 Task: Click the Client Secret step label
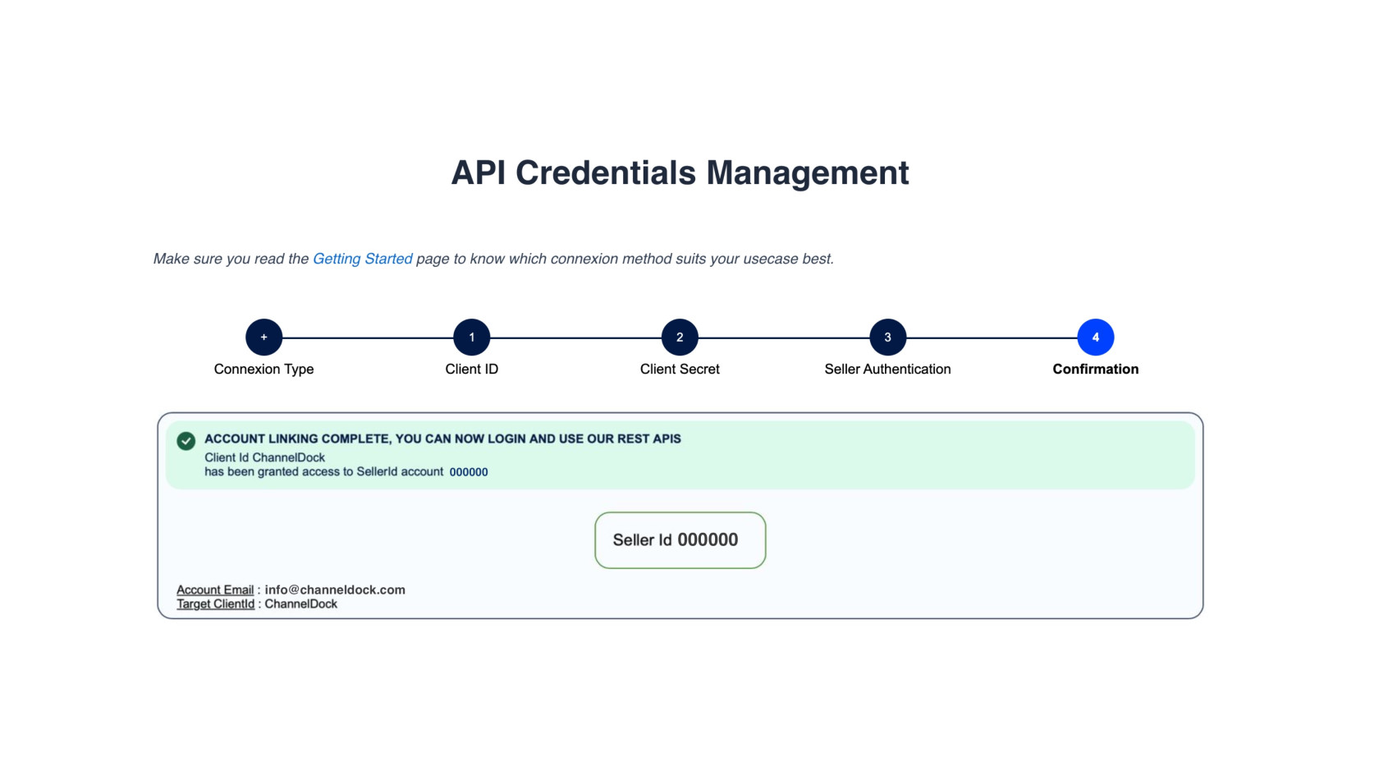click(680, 370)
